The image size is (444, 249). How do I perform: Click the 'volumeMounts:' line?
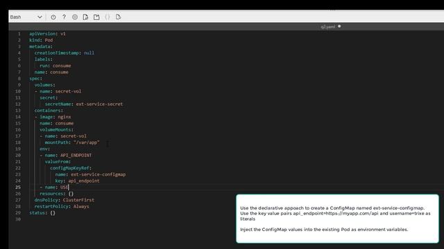click(x=56, y=129)
